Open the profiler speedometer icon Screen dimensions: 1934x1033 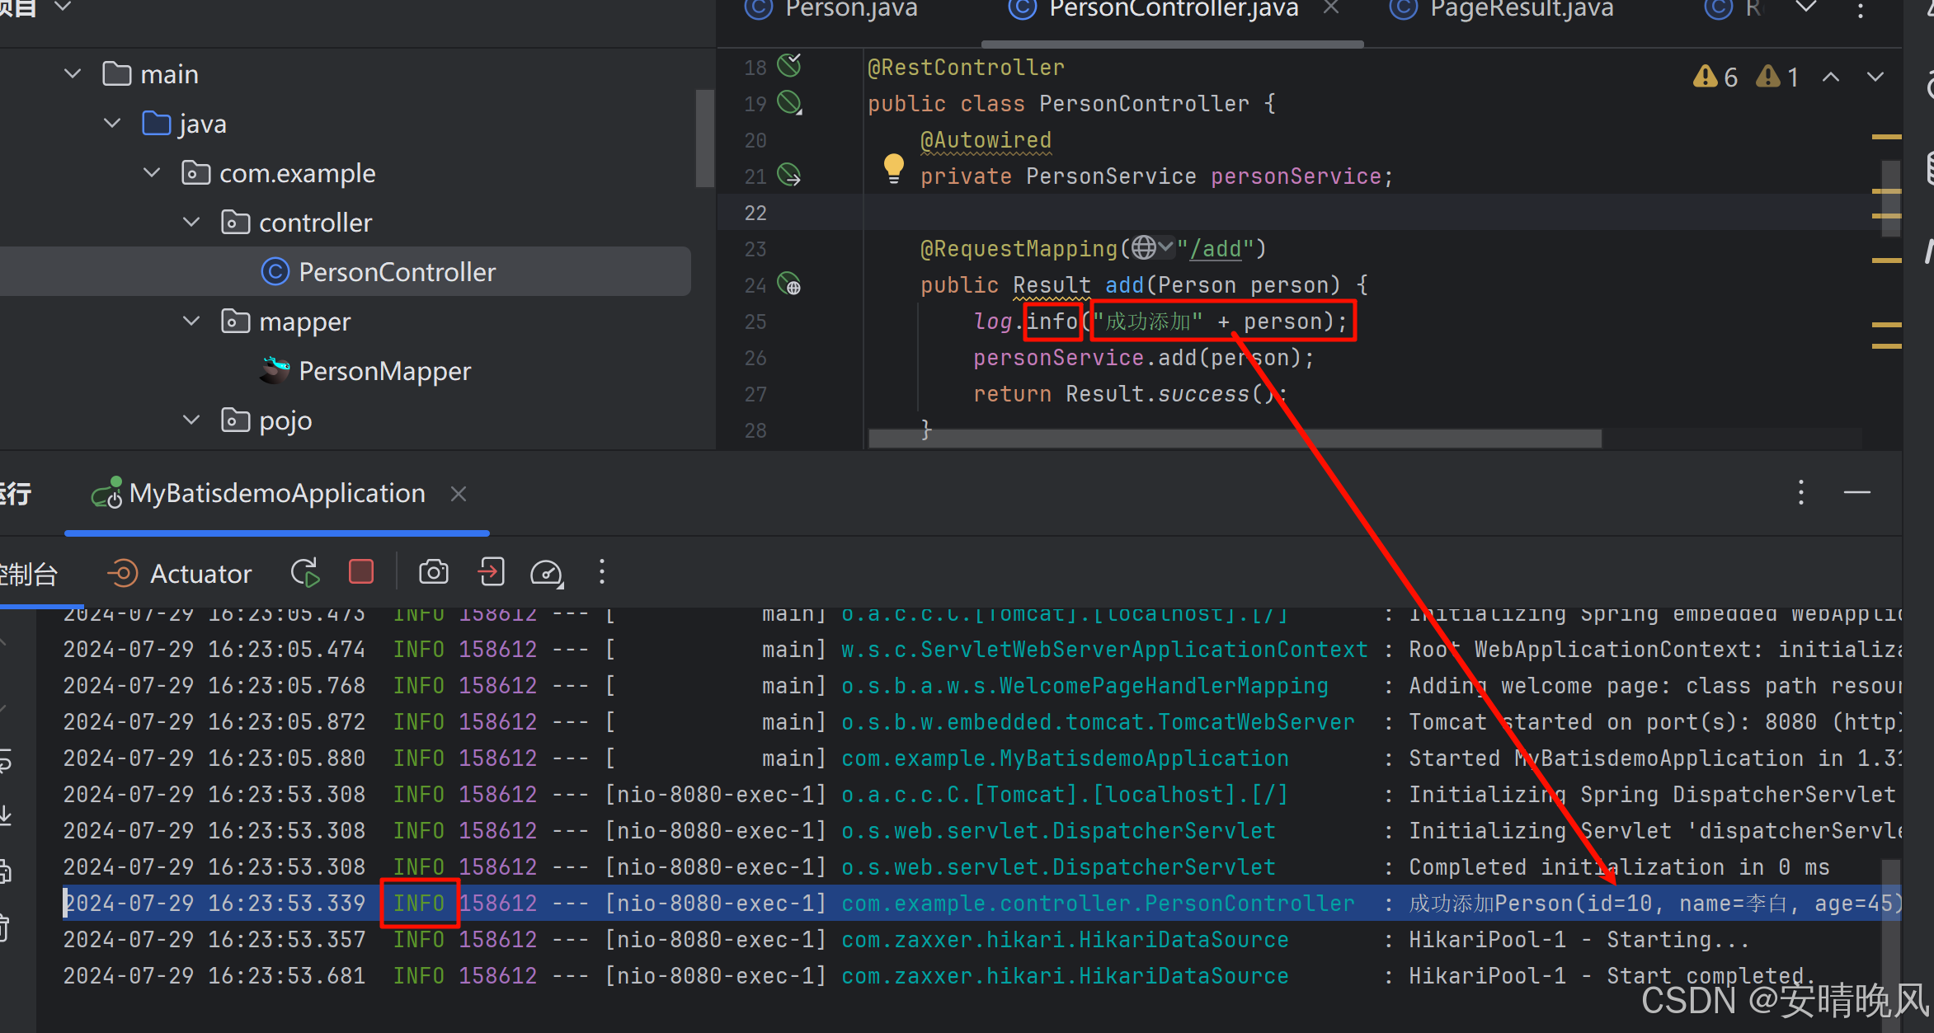tap(546, 572)
